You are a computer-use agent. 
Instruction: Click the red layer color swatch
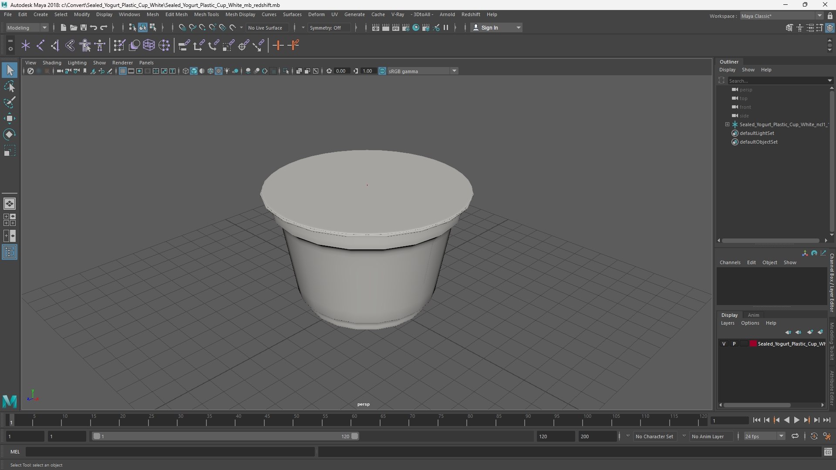[753, 344]
